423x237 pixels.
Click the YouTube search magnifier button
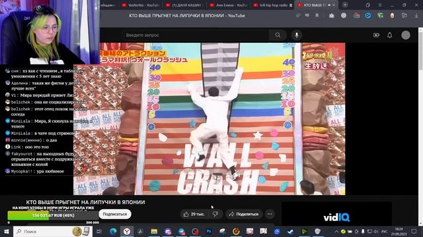click(278, 35)
